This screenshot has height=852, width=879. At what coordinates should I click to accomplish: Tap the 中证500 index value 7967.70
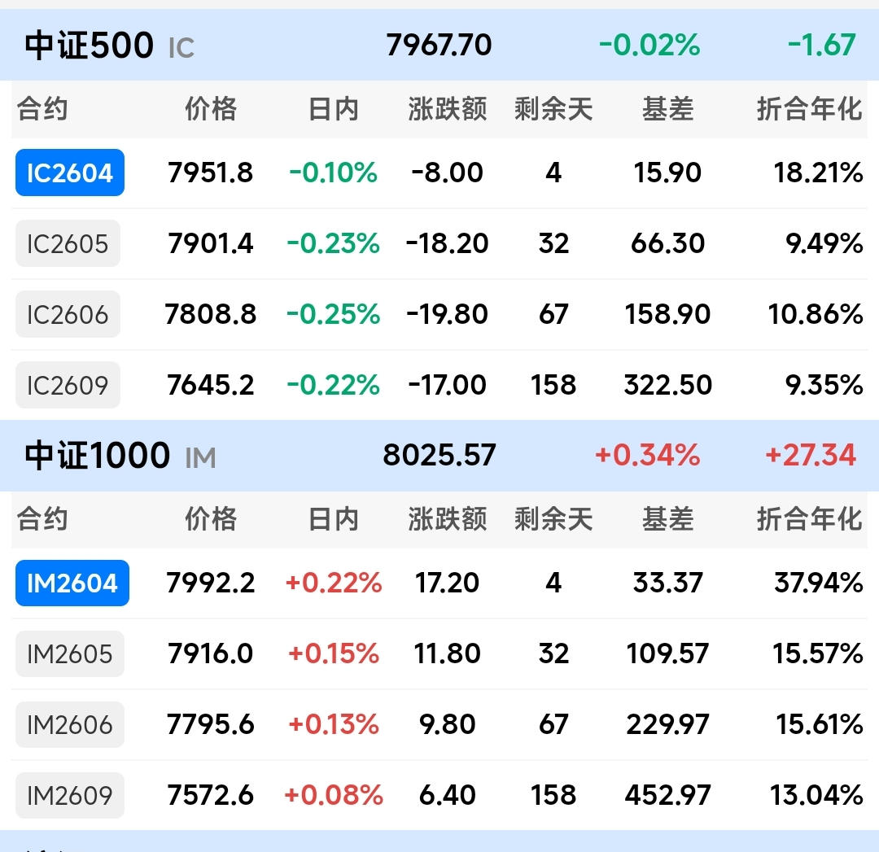pos(439,45)
